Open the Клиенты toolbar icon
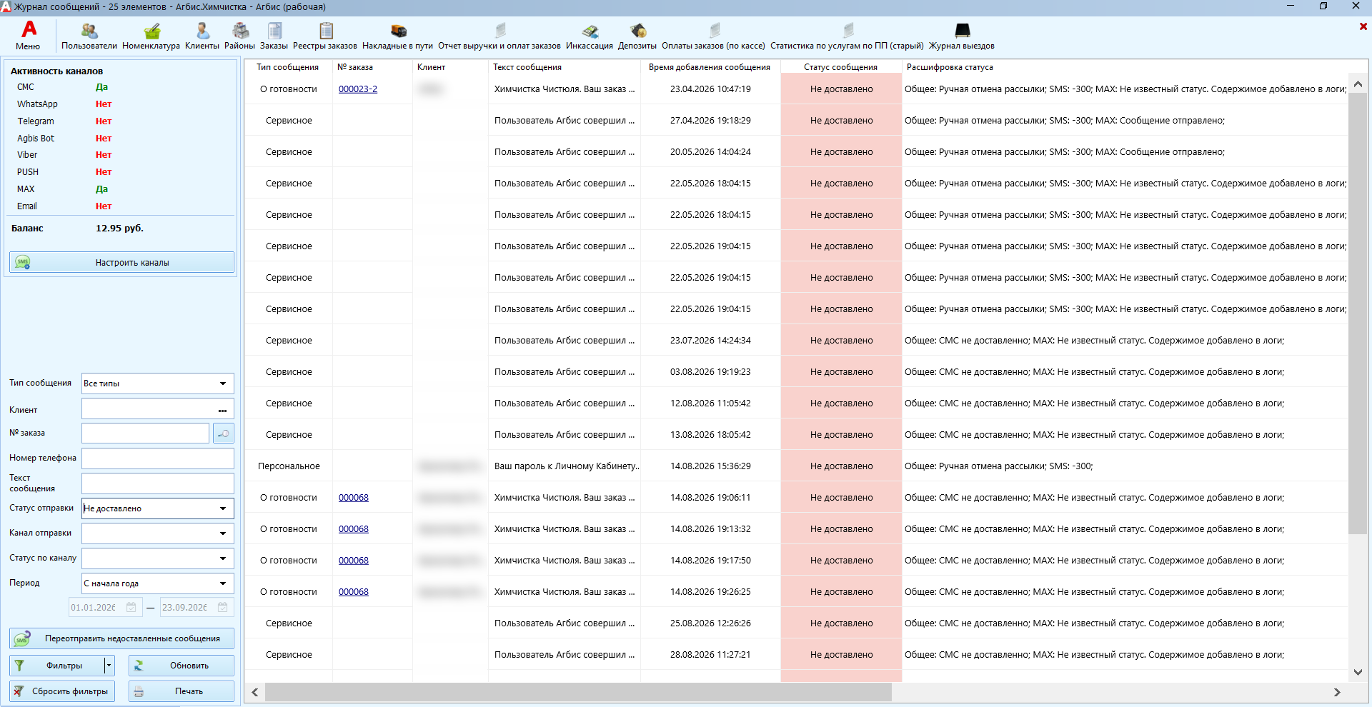This screenshot has height=707, width=1372. pyautogui.click(x=202, y=36)
